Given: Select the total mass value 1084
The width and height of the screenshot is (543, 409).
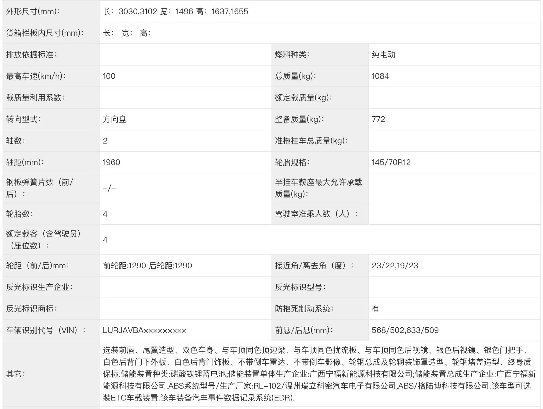Looking at the screenshot, I should coord(381,76).
